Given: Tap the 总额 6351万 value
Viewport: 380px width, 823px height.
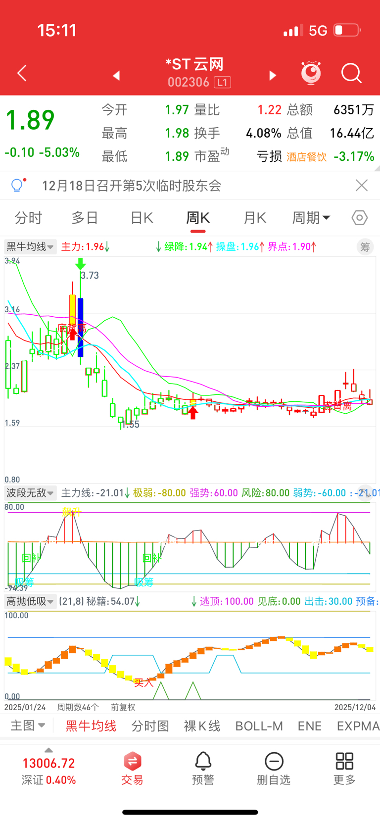Looking at the screenshot, I should [354, 109].
